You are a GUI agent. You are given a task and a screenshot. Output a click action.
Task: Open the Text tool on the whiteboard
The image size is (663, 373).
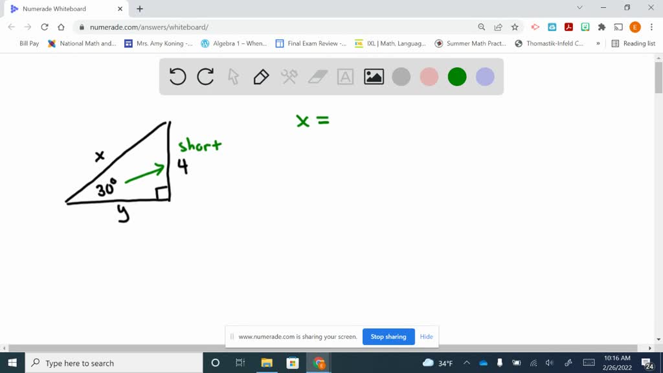tap(344, 76)
